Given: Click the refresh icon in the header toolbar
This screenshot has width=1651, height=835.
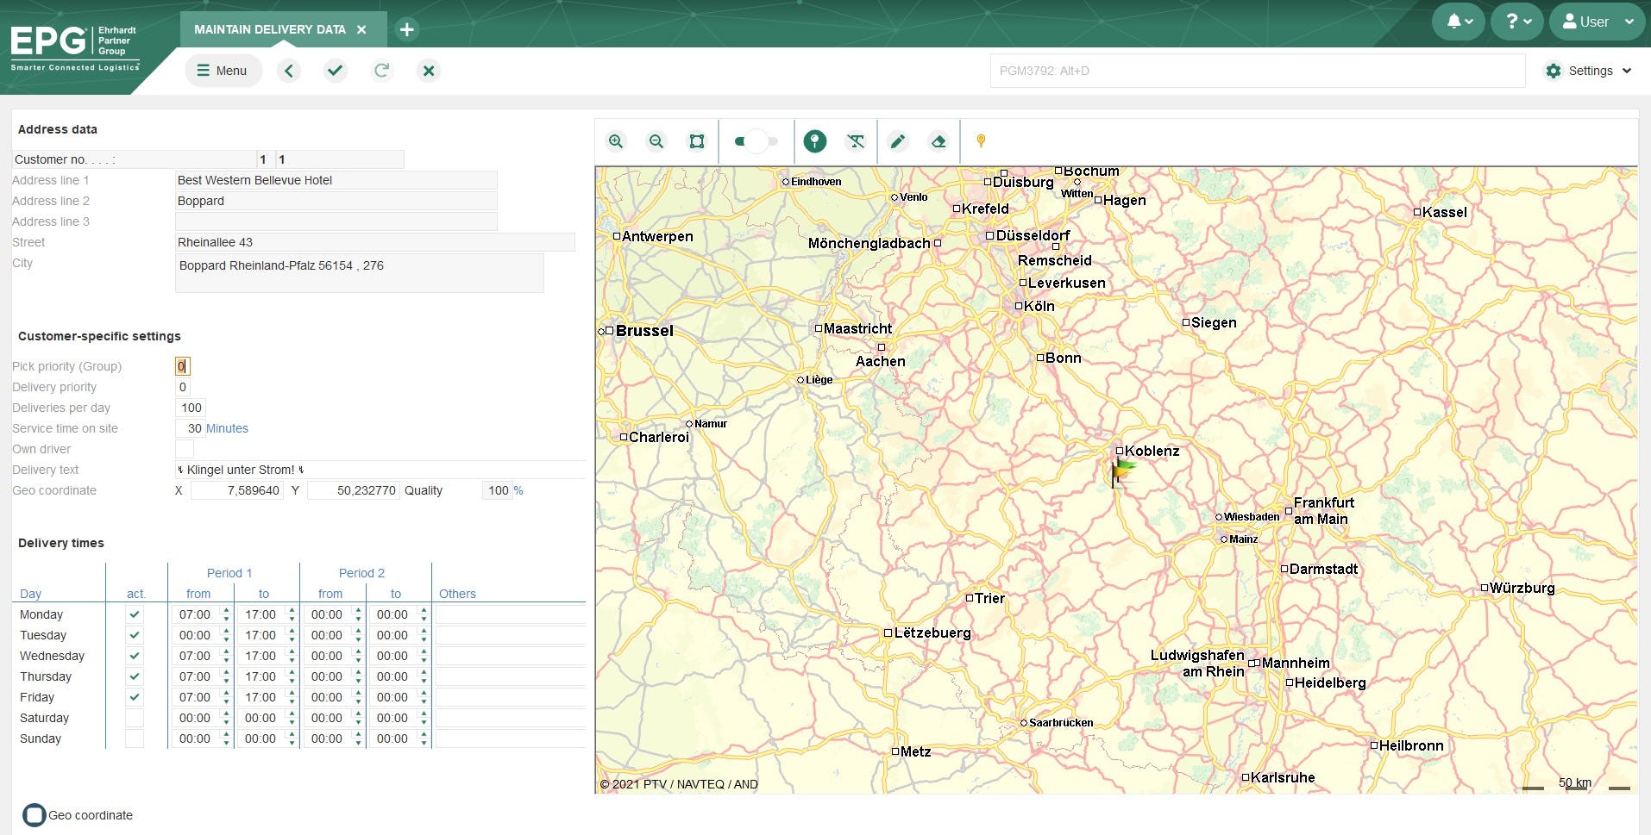Looking at the screenshot, I should click(382, 71).
